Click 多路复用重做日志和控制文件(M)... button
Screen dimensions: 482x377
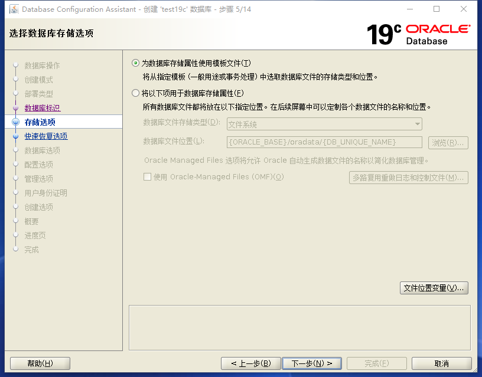409,178
